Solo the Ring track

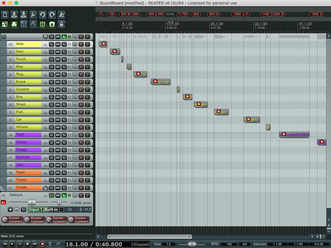coord(87,75)
